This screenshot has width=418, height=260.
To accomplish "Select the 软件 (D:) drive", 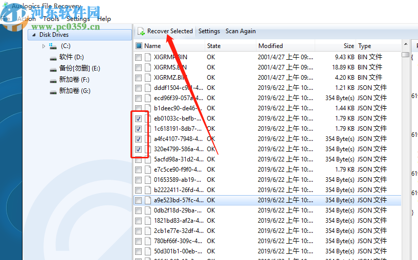I will coord(72,57).
